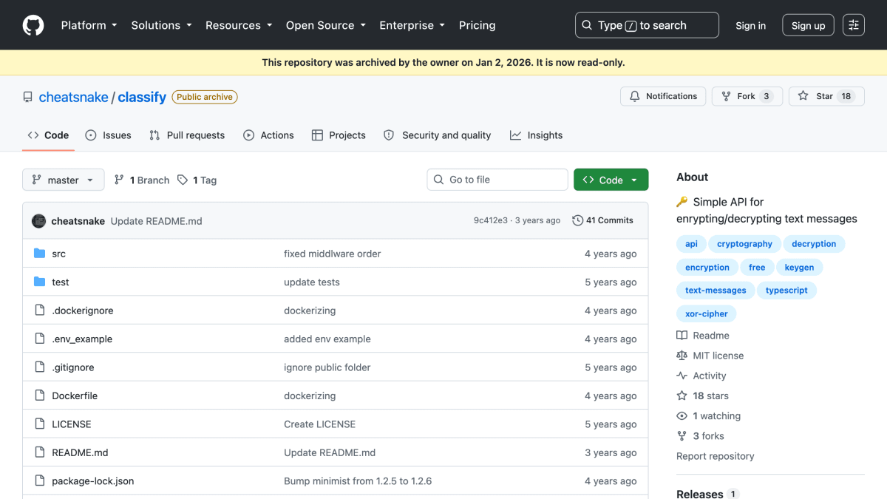Click the book icon beside Readme
The image size is (887, 499).
pyautogui.click(x=682, y=336)
